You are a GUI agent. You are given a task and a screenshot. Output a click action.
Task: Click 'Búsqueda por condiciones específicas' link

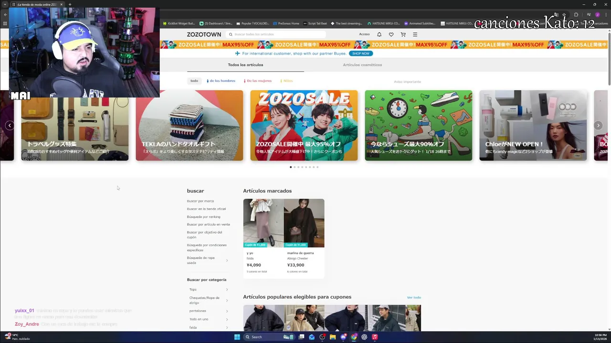pyautogui.click(x=207, y=247)
